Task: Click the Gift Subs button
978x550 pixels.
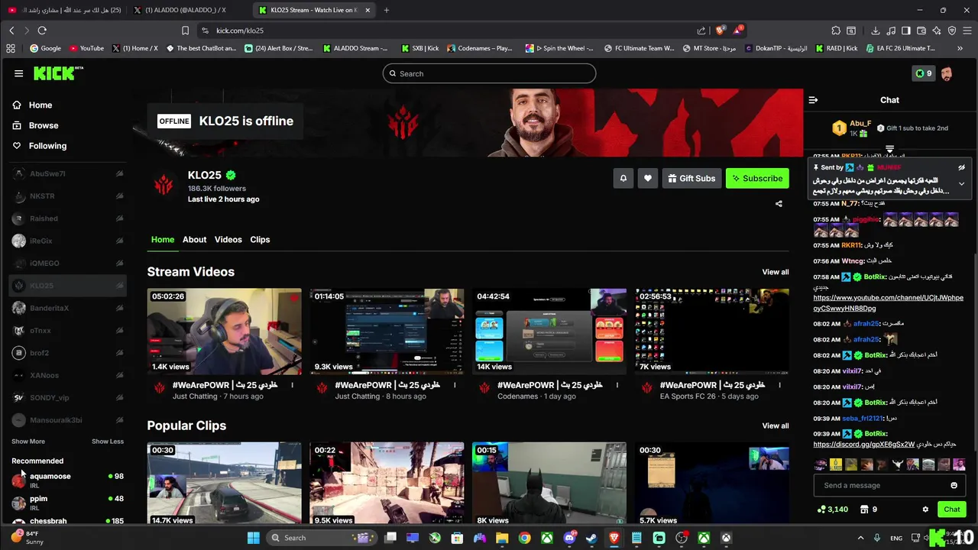Action: click(691, 178)
